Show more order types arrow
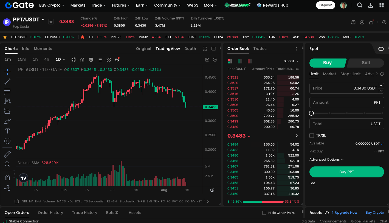The height and width of the screenshot is (223, 389). click(377, 74)
